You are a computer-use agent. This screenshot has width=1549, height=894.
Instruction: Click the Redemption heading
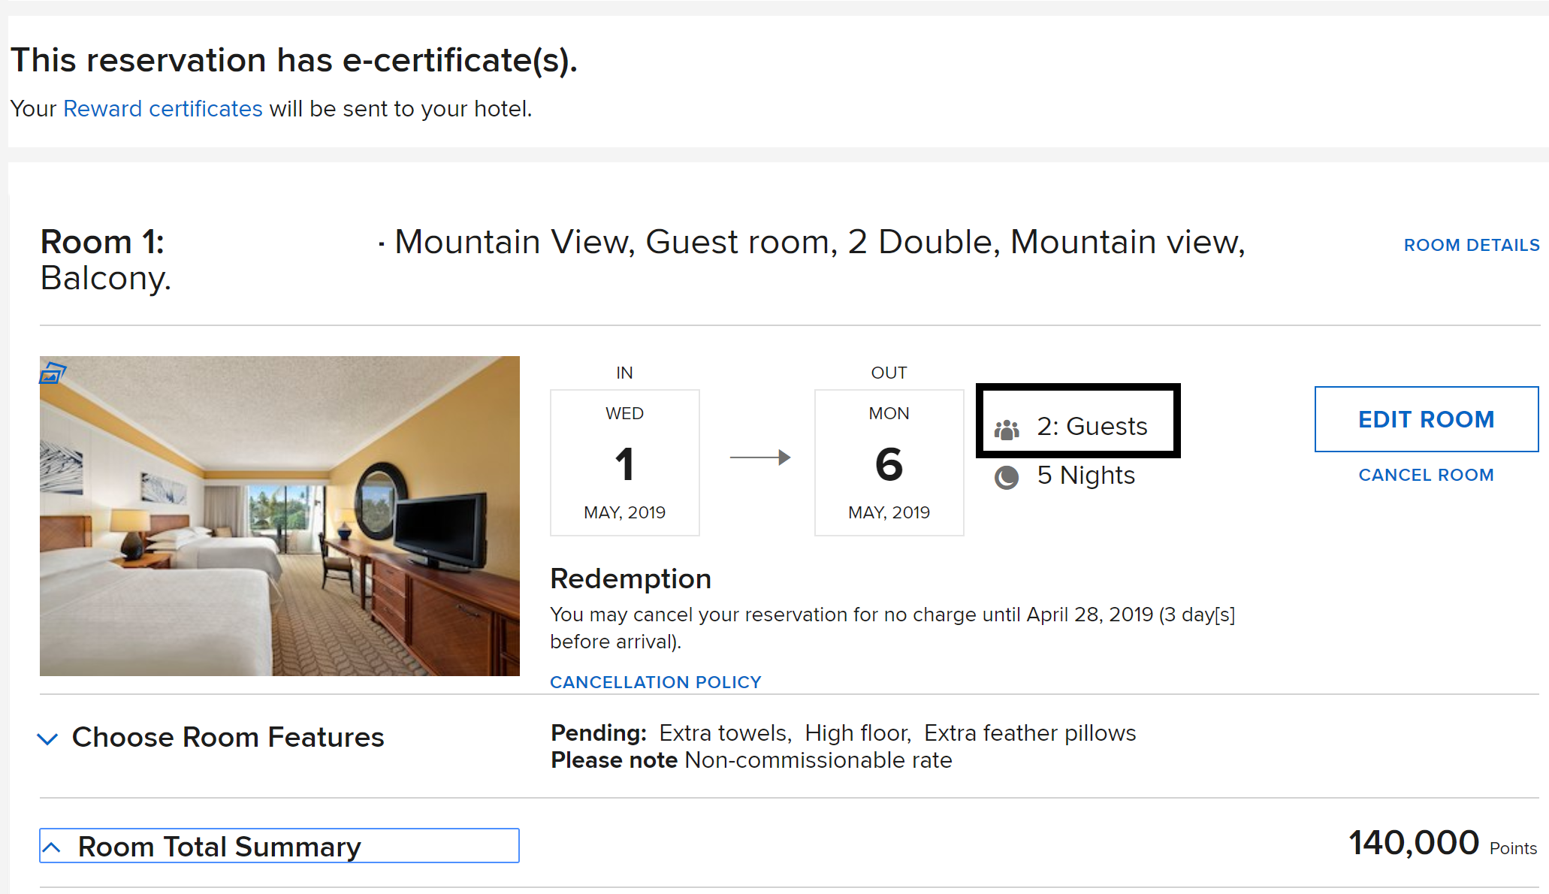pyautogui.click(x=630, y=578)
